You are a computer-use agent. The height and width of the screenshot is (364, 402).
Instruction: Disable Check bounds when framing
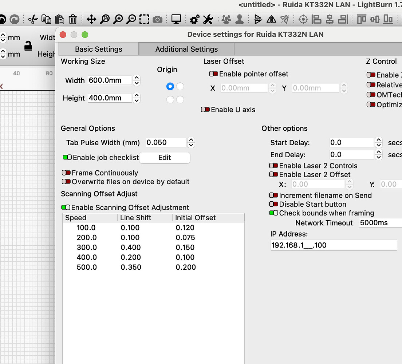click(273, 213)
